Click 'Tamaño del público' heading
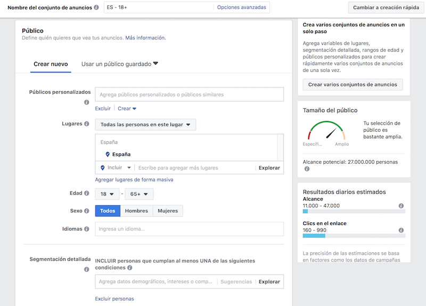 pyautogui.click(x=330, y=110)
